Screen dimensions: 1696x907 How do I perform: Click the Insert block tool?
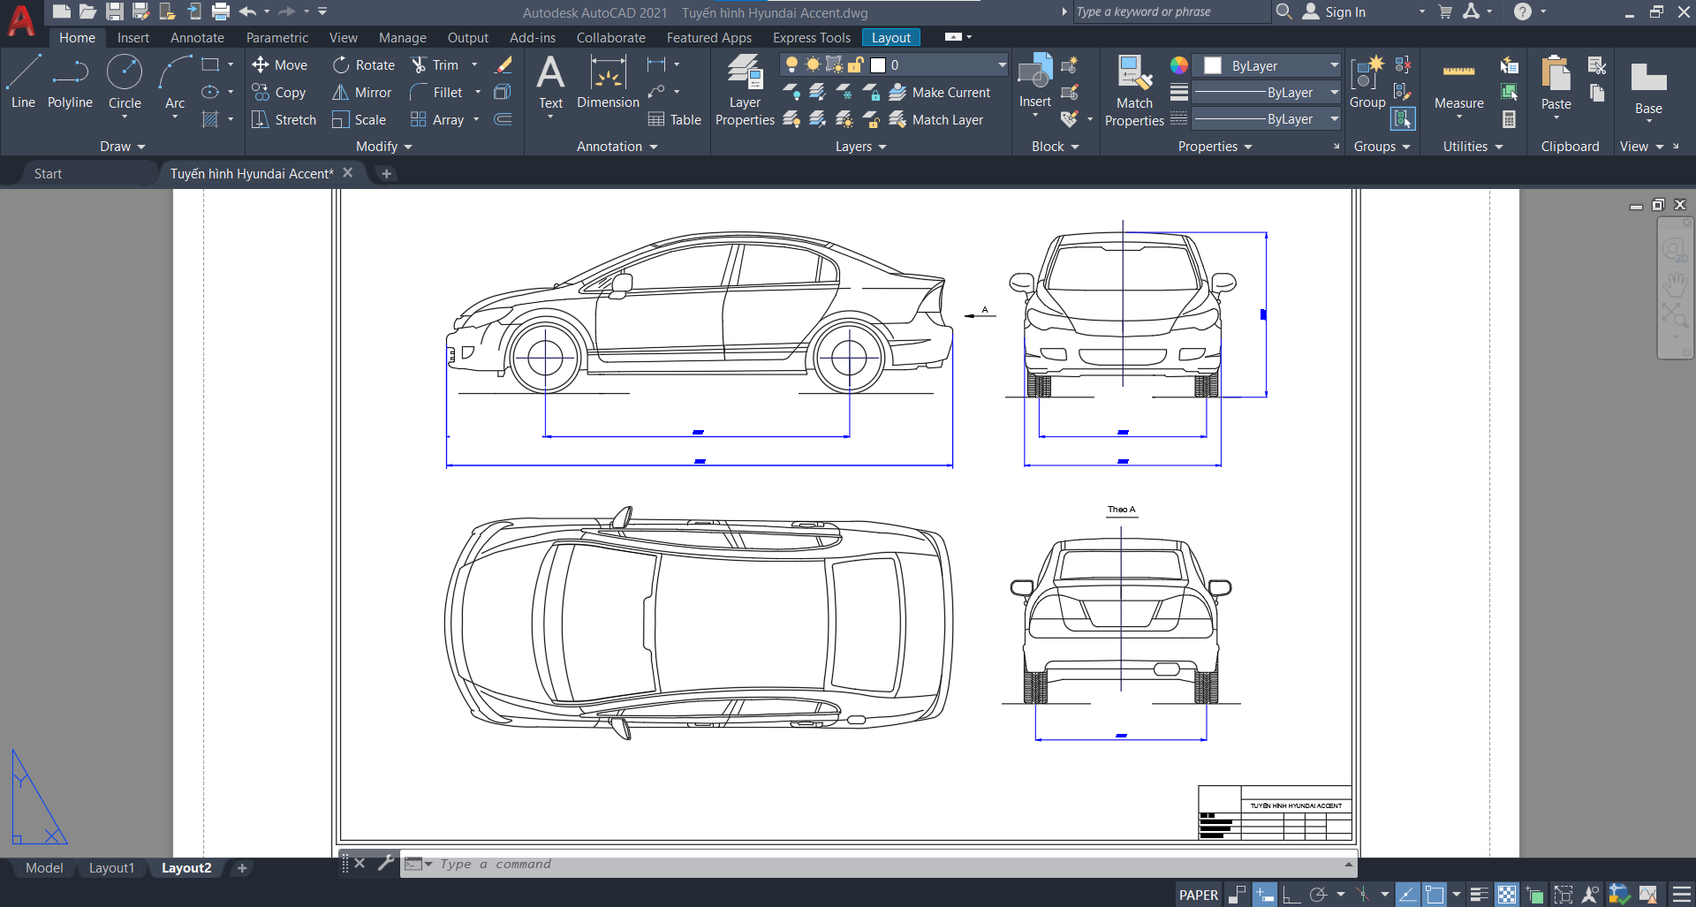coord(1035,81)
